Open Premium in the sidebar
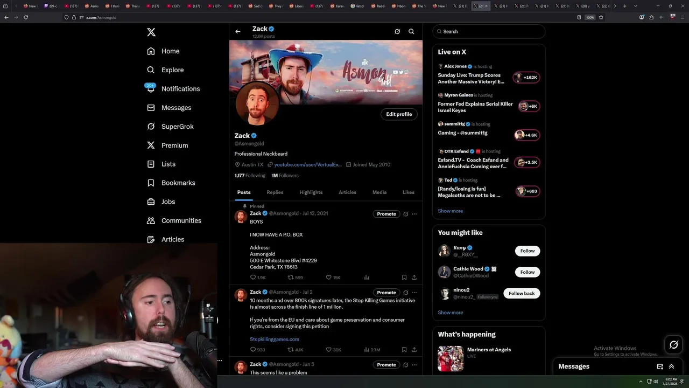Screen dimensions: 689x388 167,145
